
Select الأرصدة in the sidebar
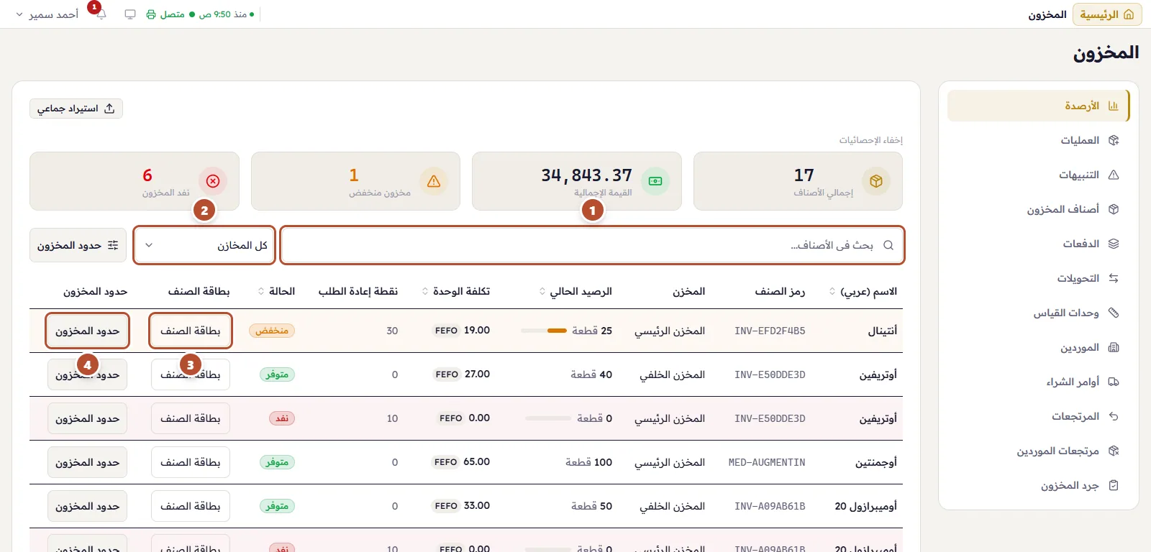coord(1037,106)
